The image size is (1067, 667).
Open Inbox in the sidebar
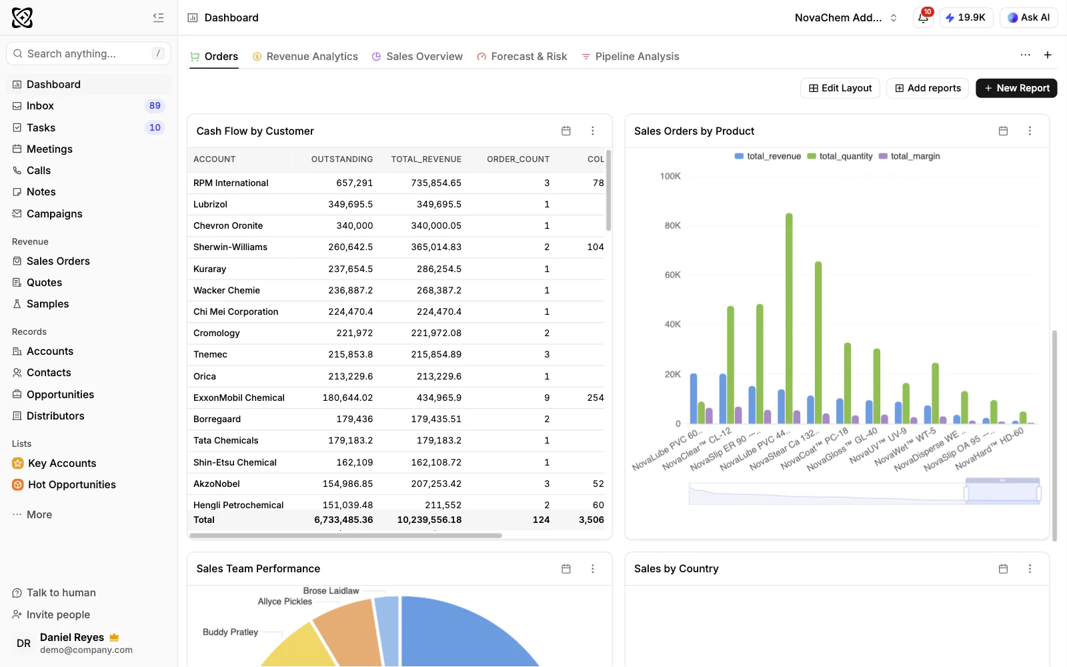(x=88, y=106)
